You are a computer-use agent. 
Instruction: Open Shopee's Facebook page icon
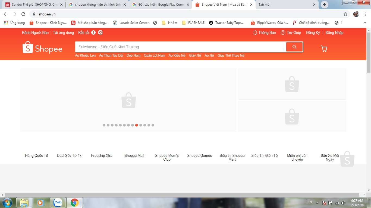(x=93, y=32)
